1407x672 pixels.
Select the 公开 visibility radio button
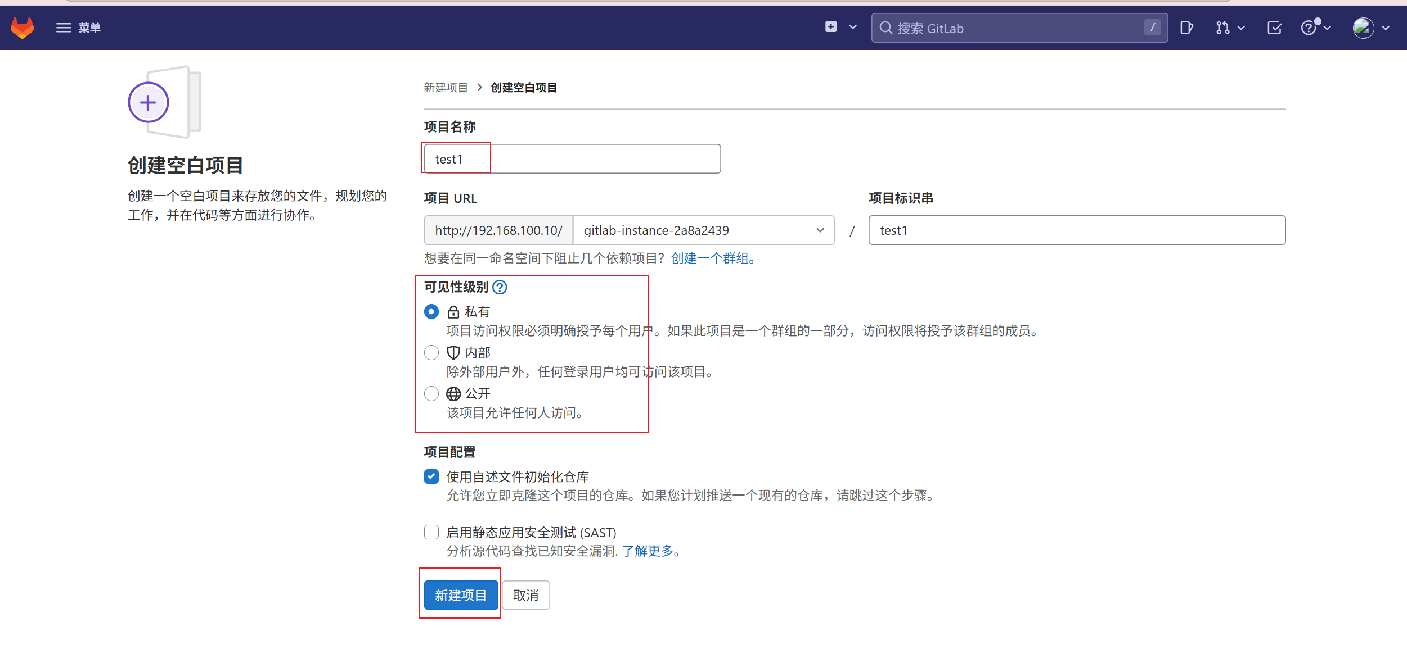coord(431,394)
